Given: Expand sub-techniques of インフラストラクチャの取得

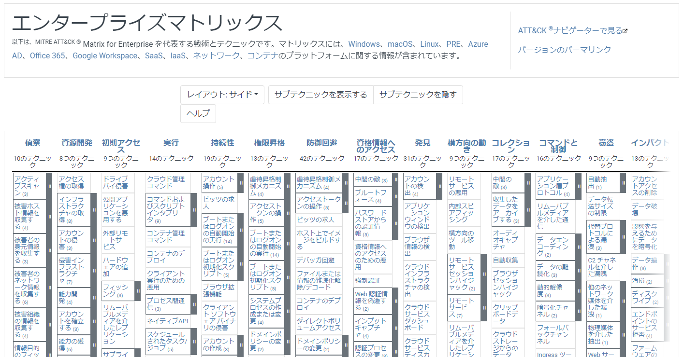Looking at the screenshot, I should coord(93,209).
